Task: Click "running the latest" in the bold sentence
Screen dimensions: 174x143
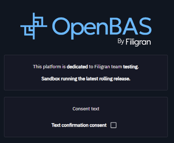Action: [80, 79]
